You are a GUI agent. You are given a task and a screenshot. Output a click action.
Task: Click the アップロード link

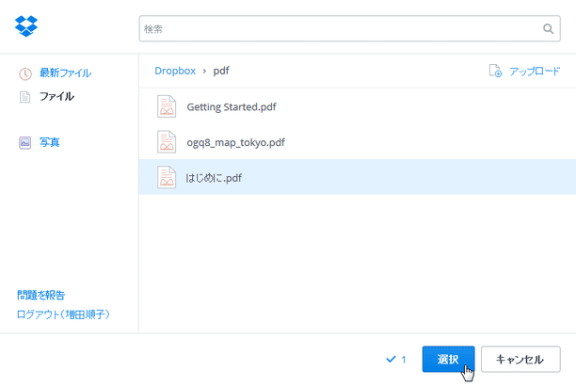tap(535, 71)
